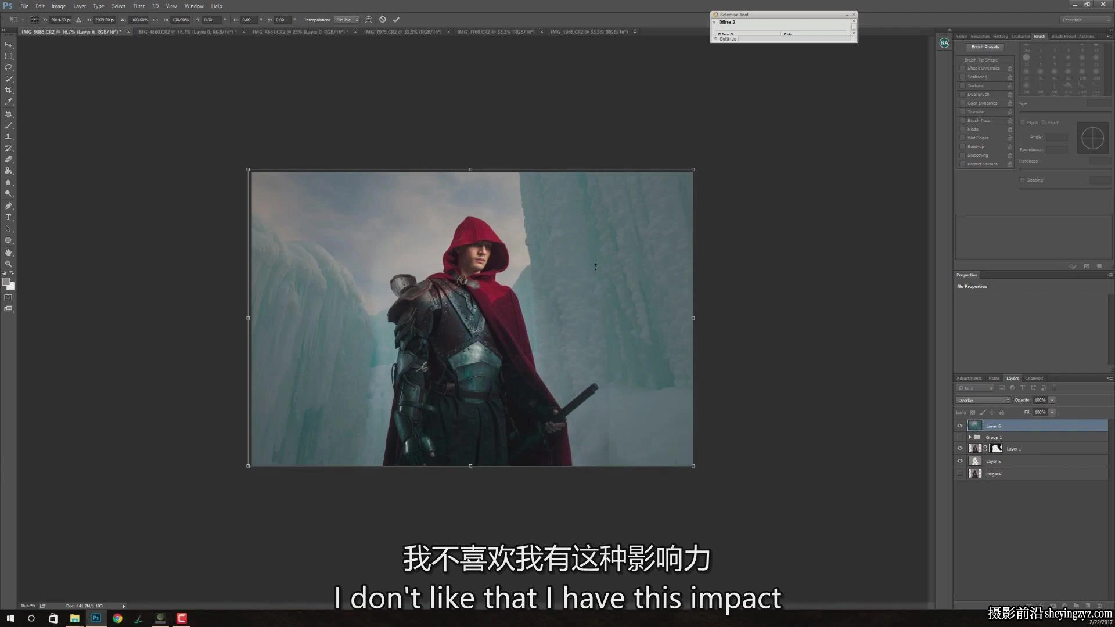
Task: Select the Move tool
Action: 8,45
